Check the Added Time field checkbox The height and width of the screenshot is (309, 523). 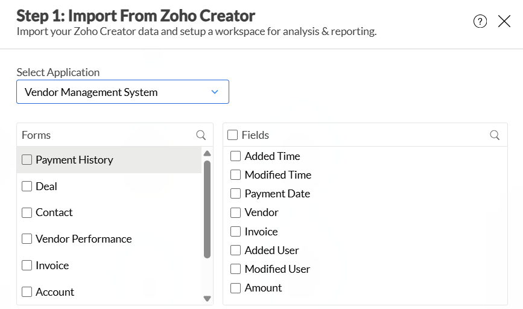[235, 156]
